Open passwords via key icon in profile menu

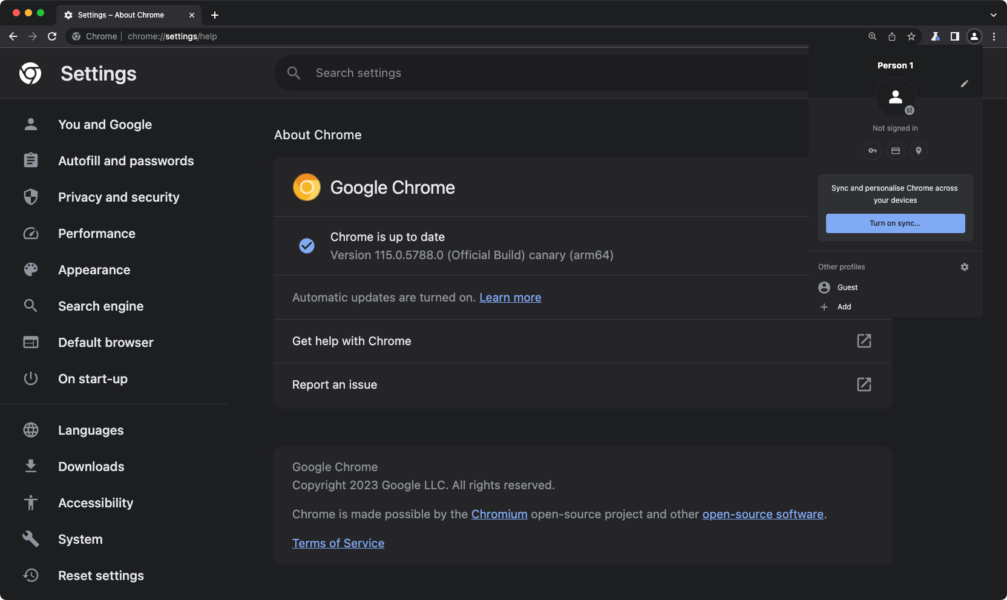[873, 151]
